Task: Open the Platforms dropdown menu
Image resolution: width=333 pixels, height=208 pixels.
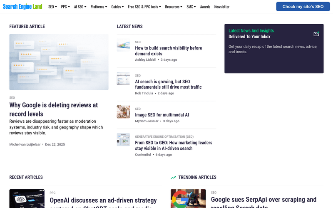Action: tap(99, 7)
